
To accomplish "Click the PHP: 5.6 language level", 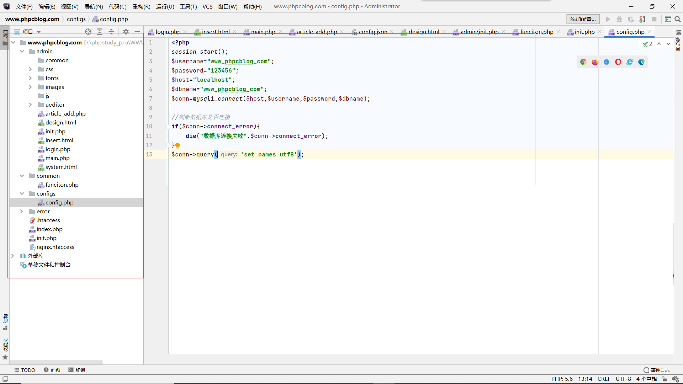I will point(562,379).
